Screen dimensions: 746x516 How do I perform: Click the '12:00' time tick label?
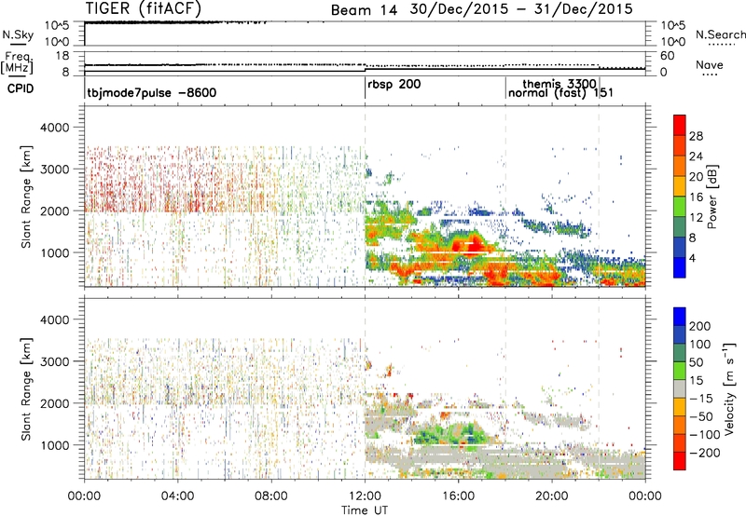pyautogui.click(x=365, y=496)
